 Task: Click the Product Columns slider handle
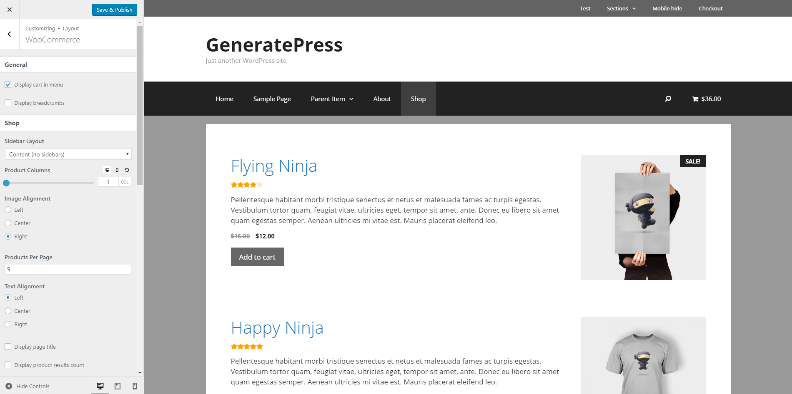(6, 183)
